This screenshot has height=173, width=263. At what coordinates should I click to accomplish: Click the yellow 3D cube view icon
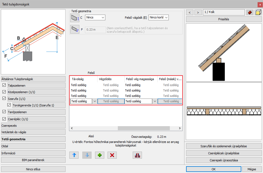pos(258,12)
